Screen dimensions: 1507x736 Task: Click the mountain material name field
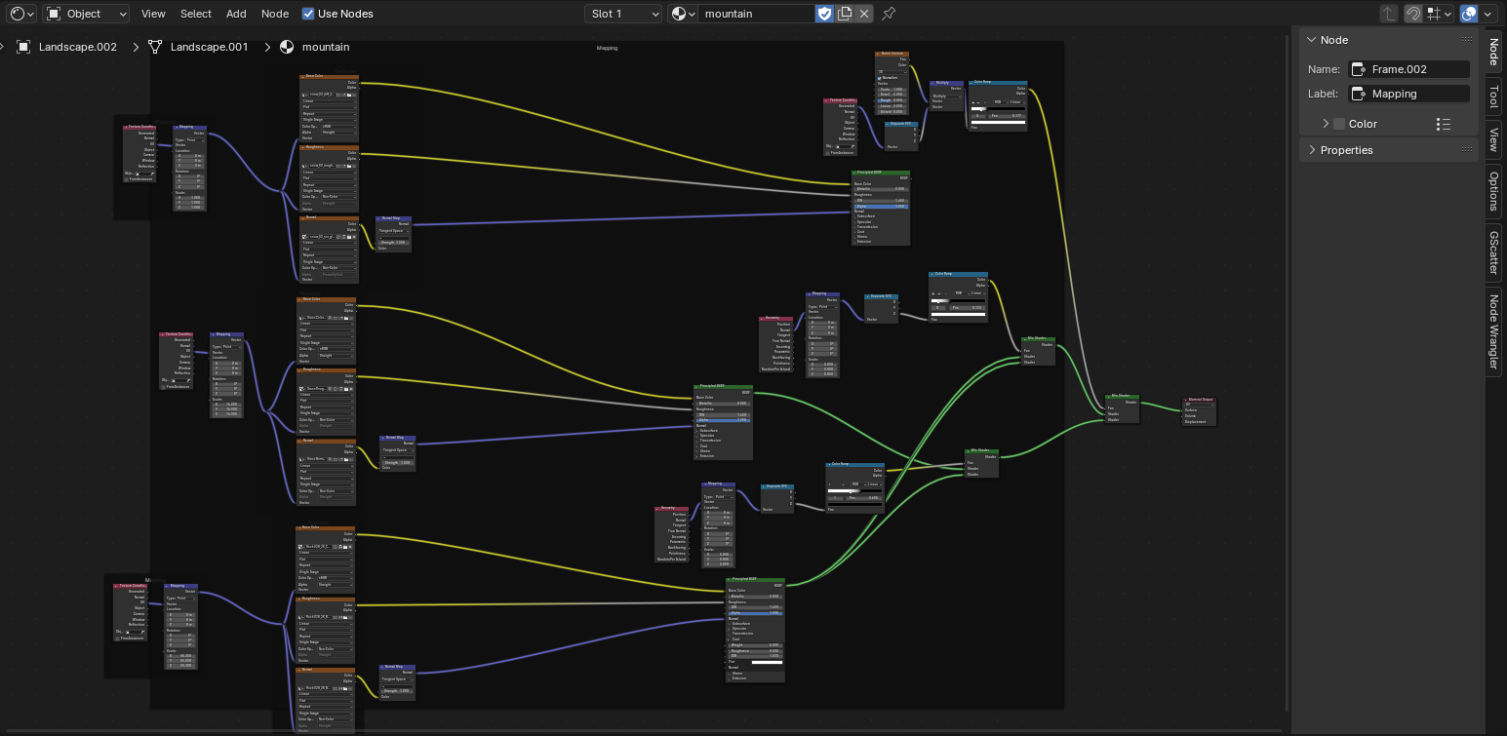[757, 14]
